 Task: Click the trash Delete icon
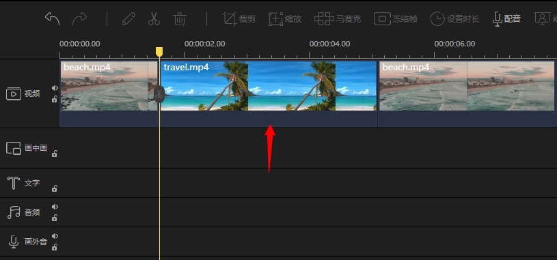(180, 19)
